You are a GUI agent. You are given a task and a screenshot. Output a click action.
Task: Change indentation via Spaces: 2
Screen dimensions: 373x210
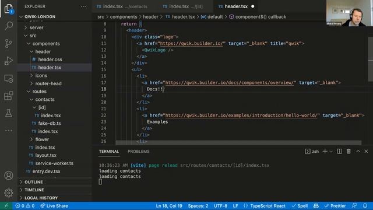click(x=198, y=206)
